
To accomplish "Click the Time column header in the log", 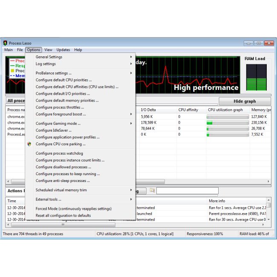I will [16, 201].
